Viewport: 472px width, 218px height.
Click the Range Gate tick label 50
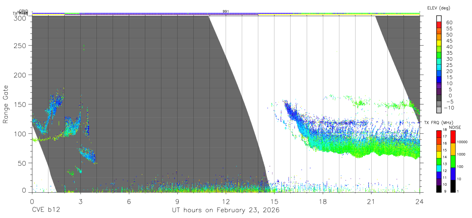pos(23,163)
